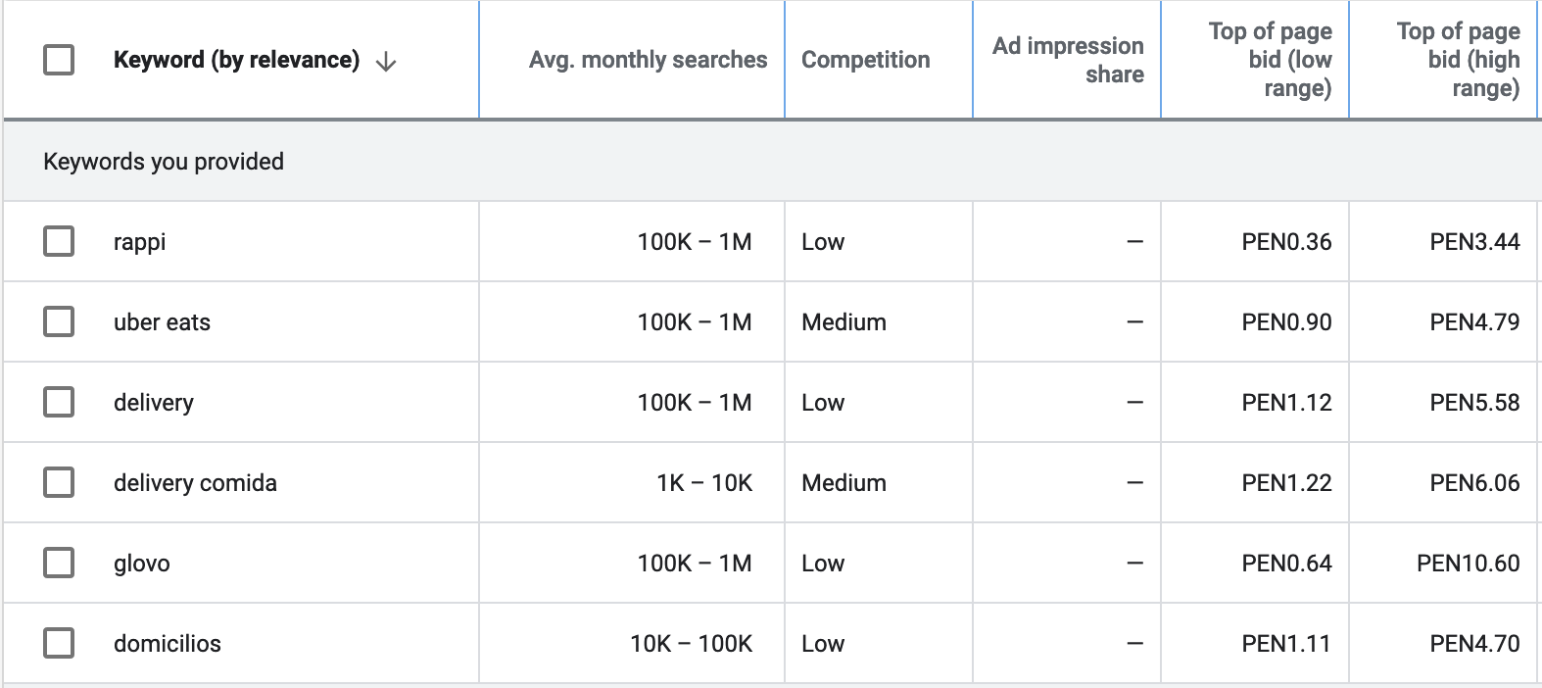
Task: Click the Ad impression share column header
Action: [x=1068, y=60]
